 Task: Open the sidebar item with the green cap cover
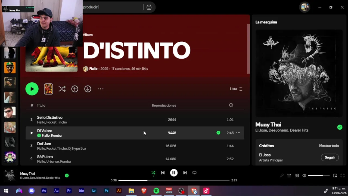pos(10,68)
